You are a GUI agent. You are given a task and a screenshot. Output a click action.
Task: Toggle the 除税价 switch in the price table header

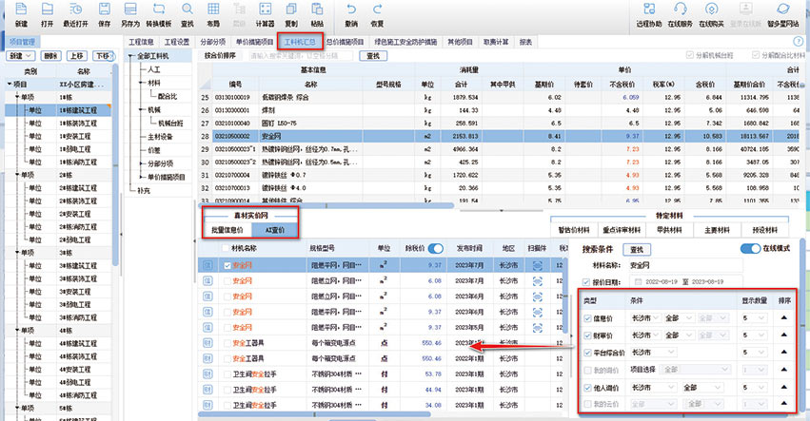coord(437,248)
